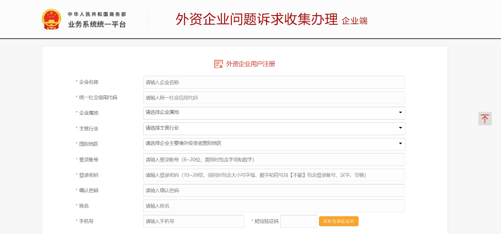Expand the 主营行业 dropdown
Image resolution: width=501 pixels, height=234 pixels.
pos(274,129)
